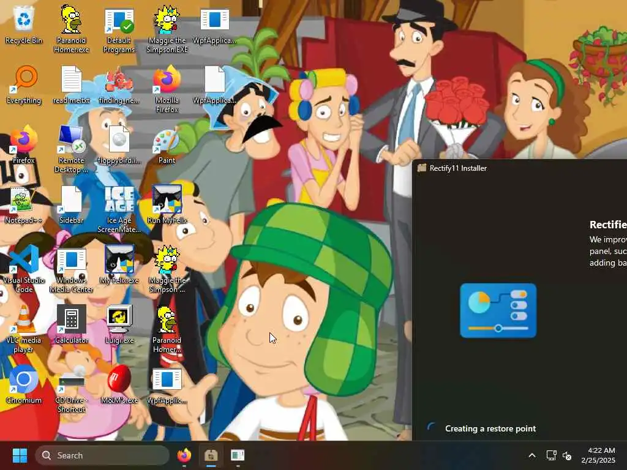Select Maggie the Simpson... icon beside MyFelix.exe
The image size is (627, 470).
(167, 269)
